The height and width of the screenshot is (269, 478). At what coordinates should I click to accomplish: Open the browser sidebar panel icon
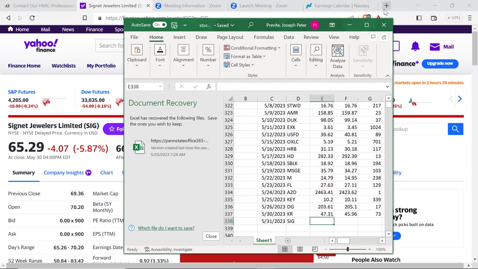click(x=419, y=18)
